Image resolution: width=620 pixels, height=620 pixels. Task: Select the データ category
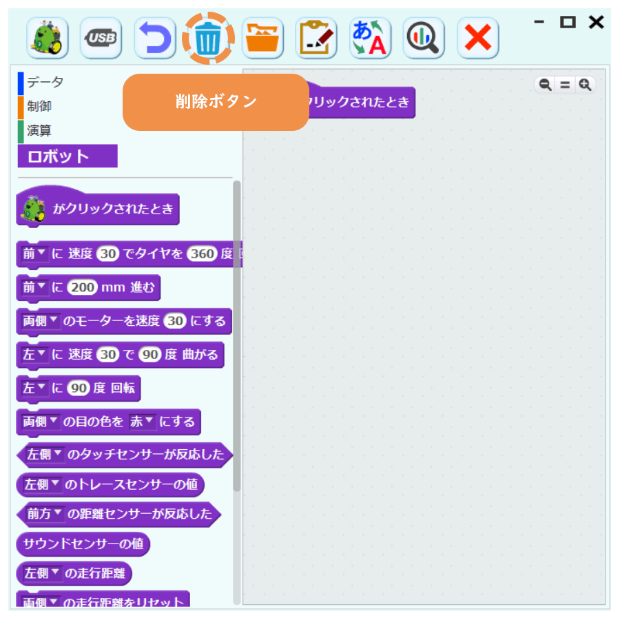tap(45, 83)
